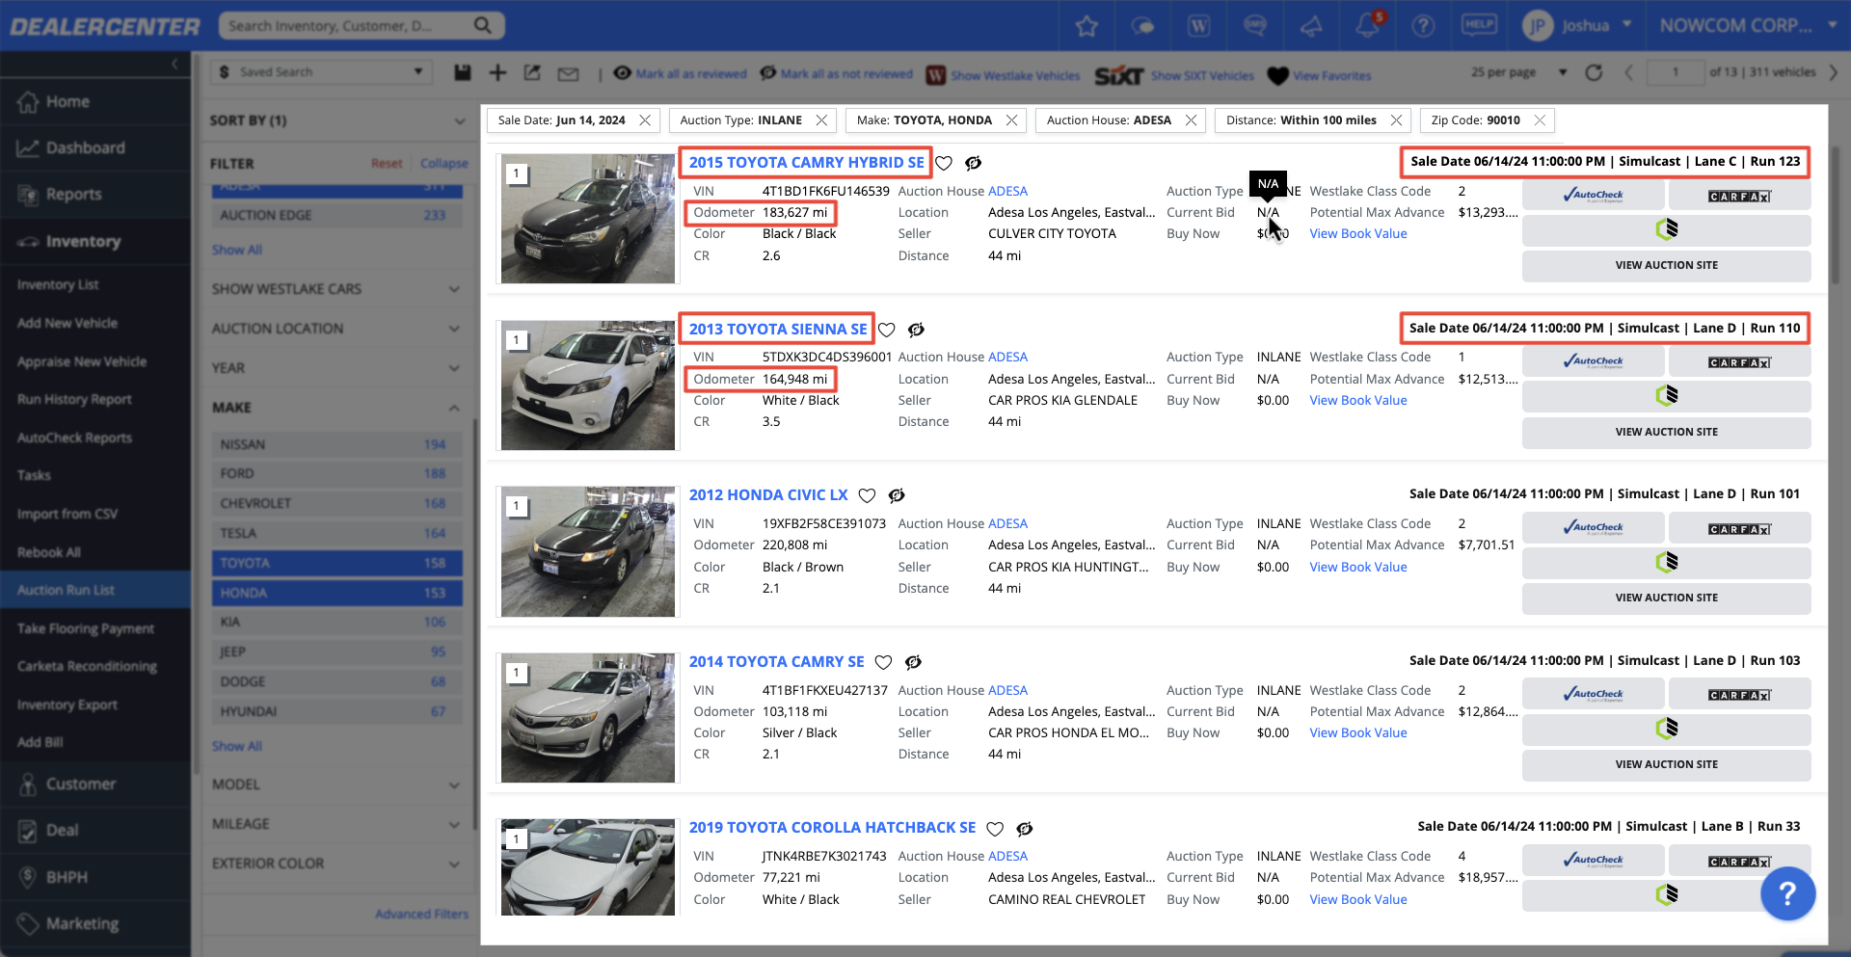
Task: Go to previous page of vehicles
Action: (x=1628, y=72)
